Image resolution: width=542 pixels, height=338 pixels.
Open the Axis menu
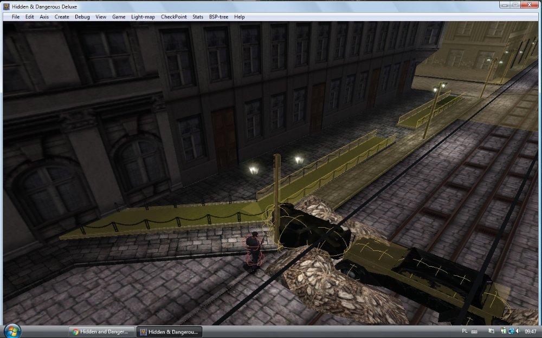pos(44,17)
